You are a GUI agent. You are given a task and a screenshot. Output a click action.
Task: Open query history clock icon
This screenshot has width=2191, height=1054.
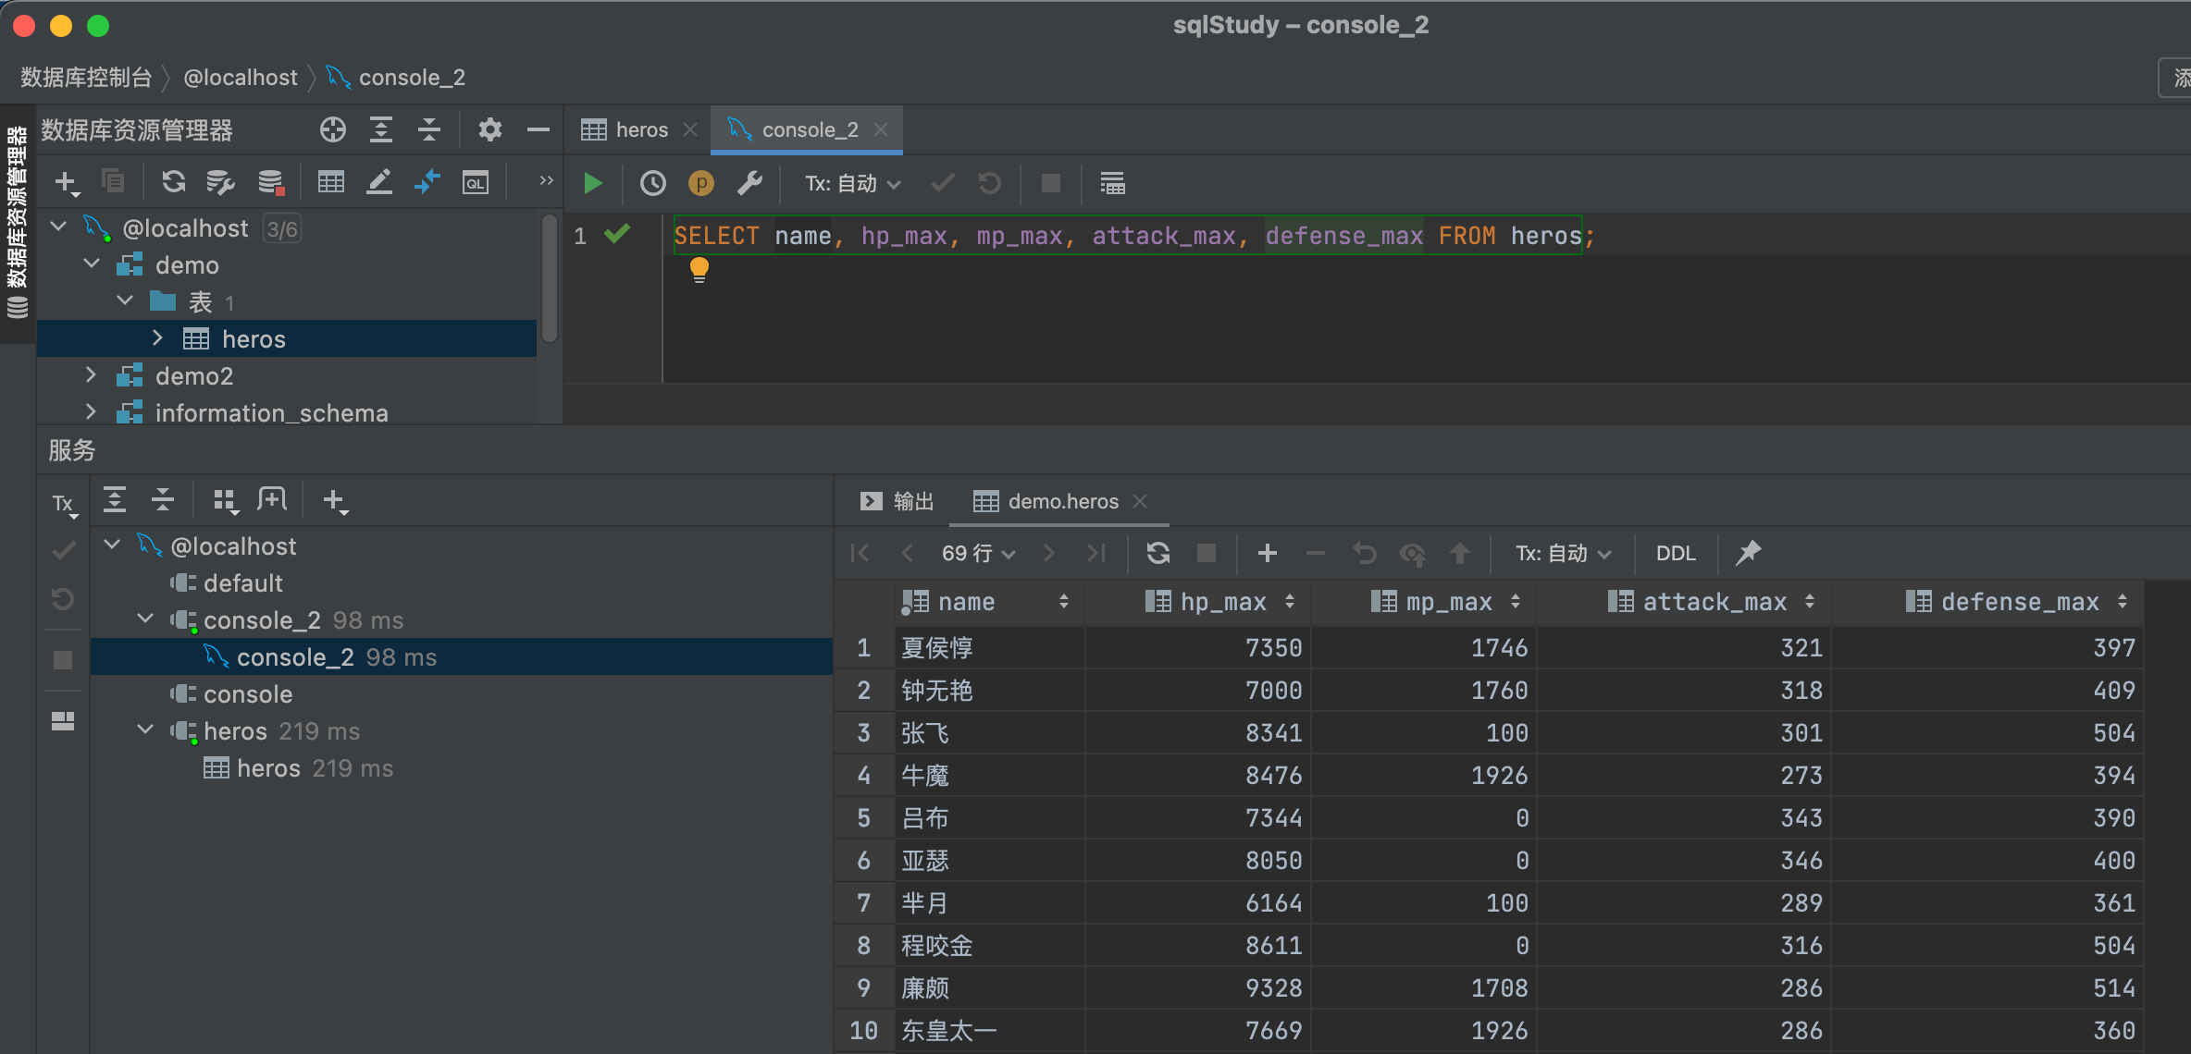[653, 183]
